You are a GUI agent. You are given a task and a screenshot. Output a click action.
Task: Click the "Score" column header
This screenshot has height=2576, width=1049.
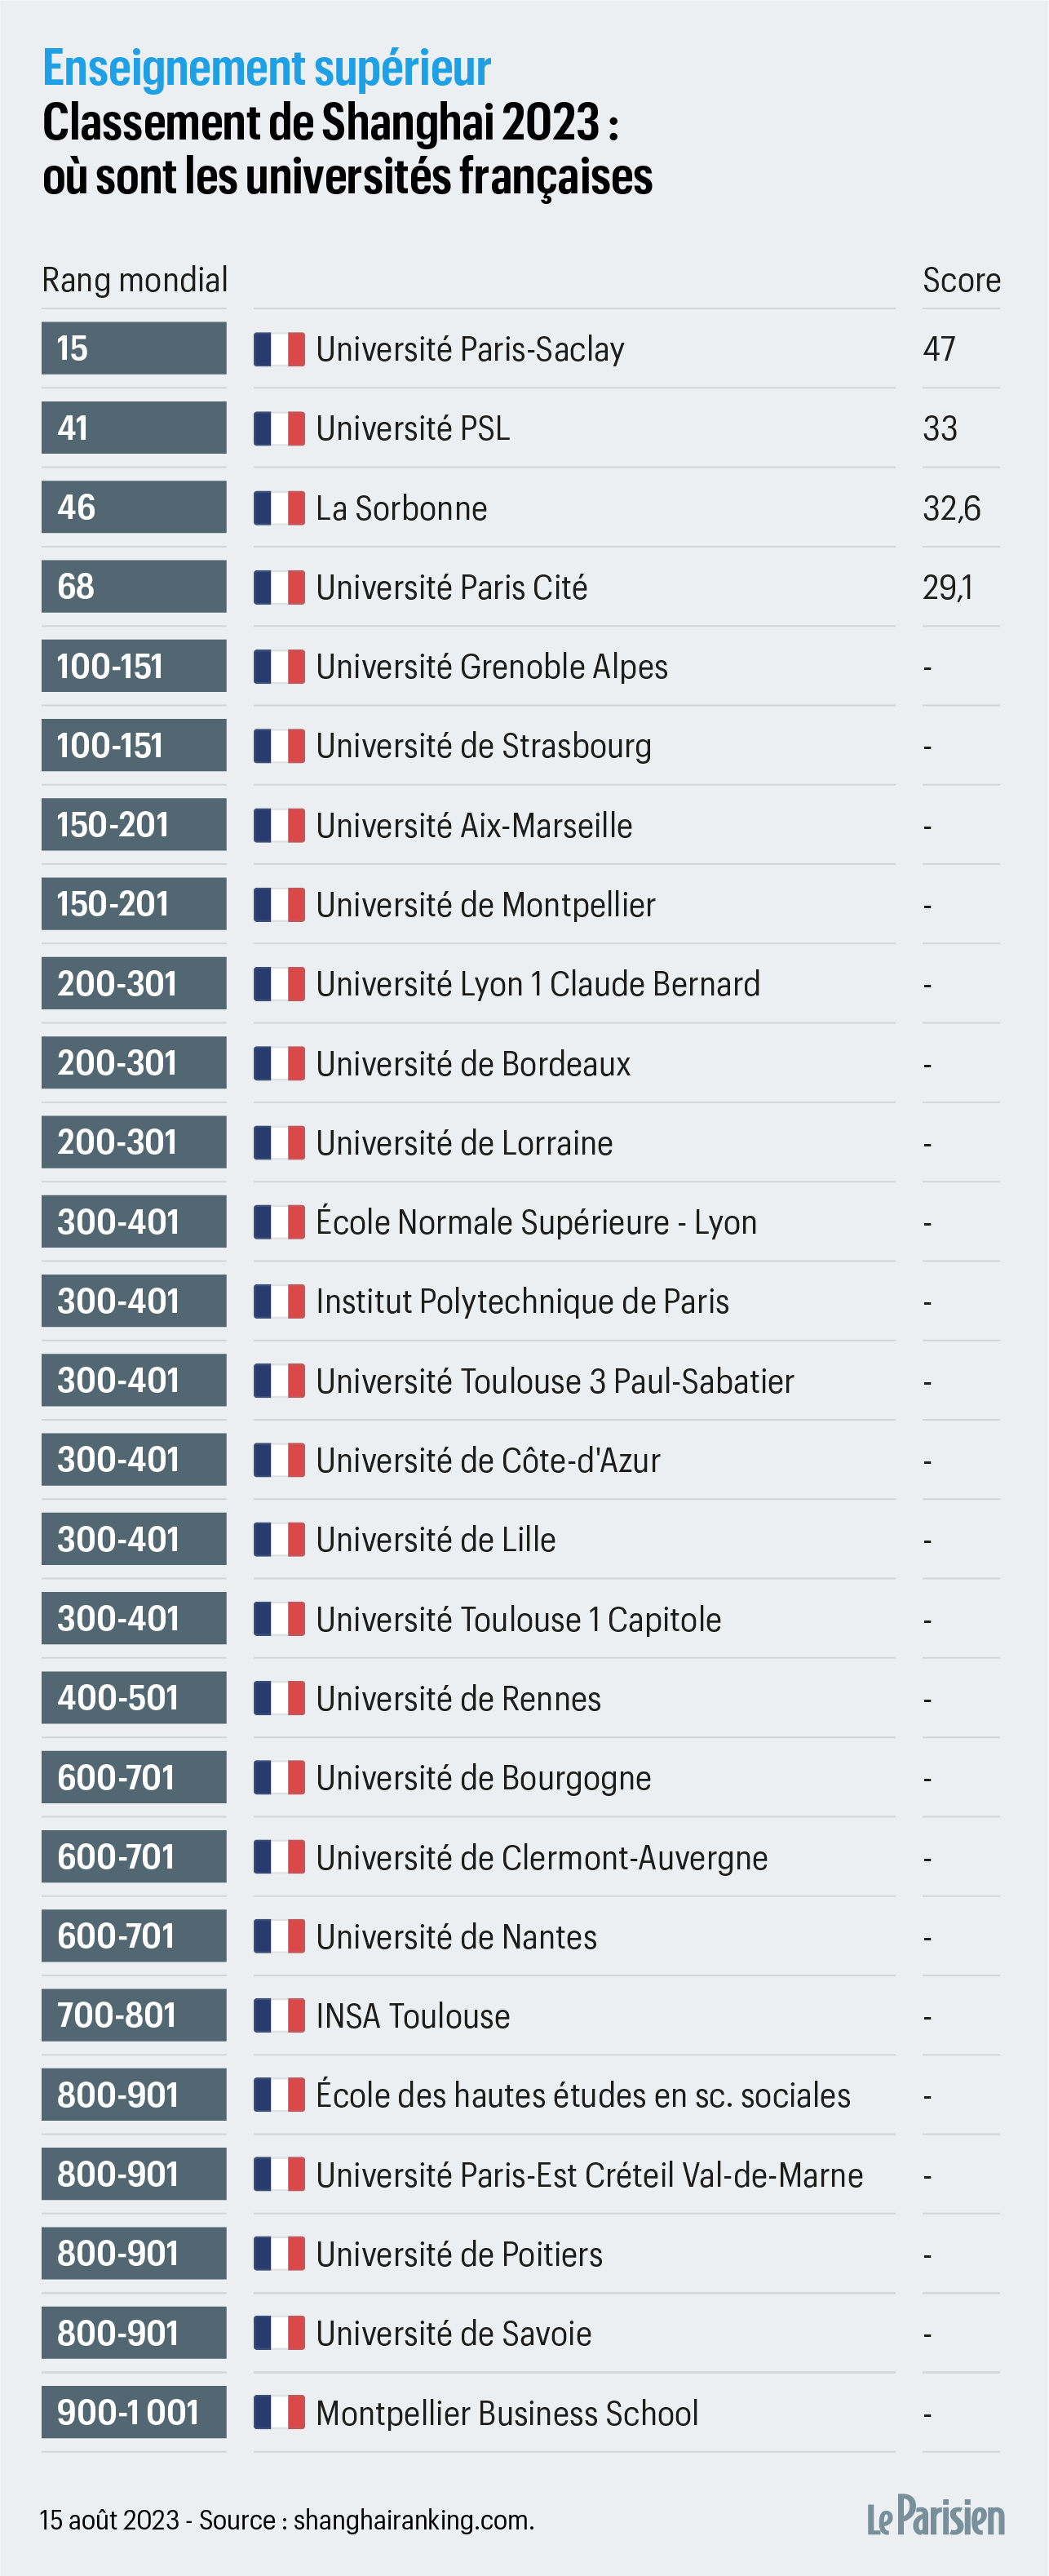click(x=961, y=280)
